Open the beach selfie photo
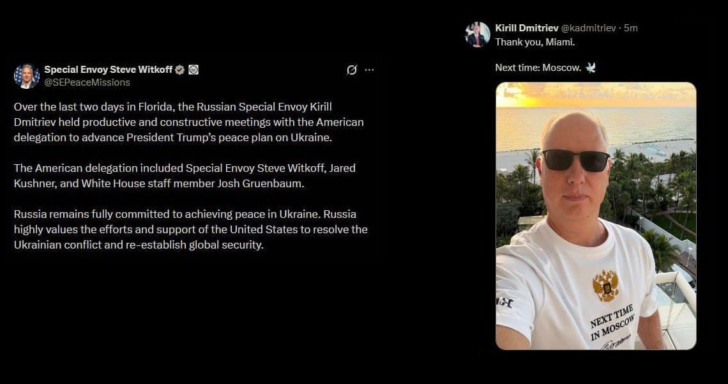 (x=596, y=216)
